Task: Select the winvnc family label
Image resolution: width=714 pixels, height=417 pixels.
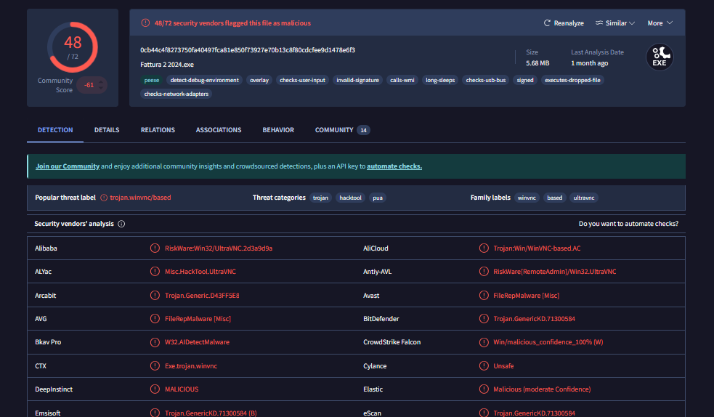Action: (527, 198)
